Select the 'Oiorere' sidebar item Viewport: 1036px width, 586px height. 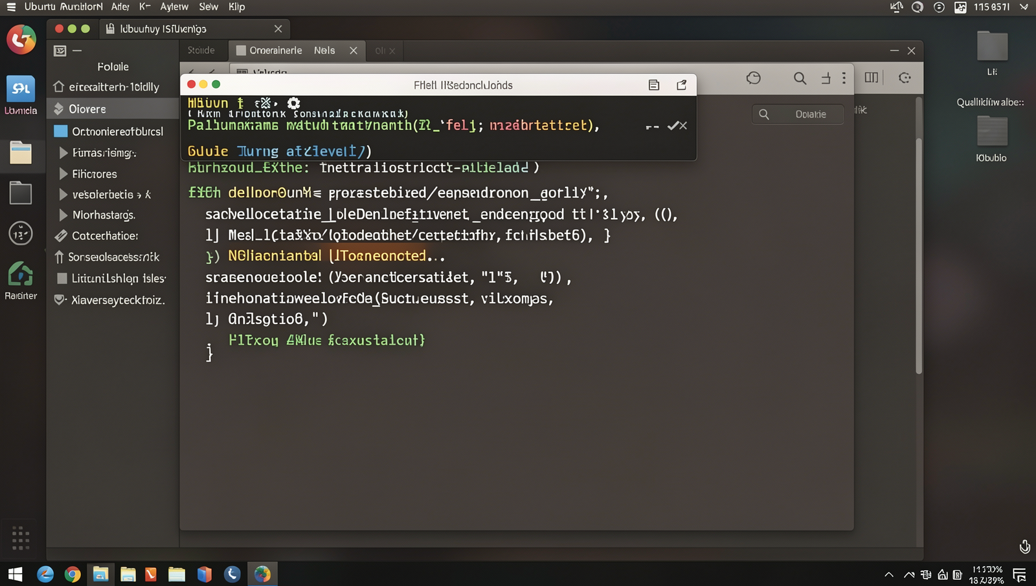click(113, 109)
